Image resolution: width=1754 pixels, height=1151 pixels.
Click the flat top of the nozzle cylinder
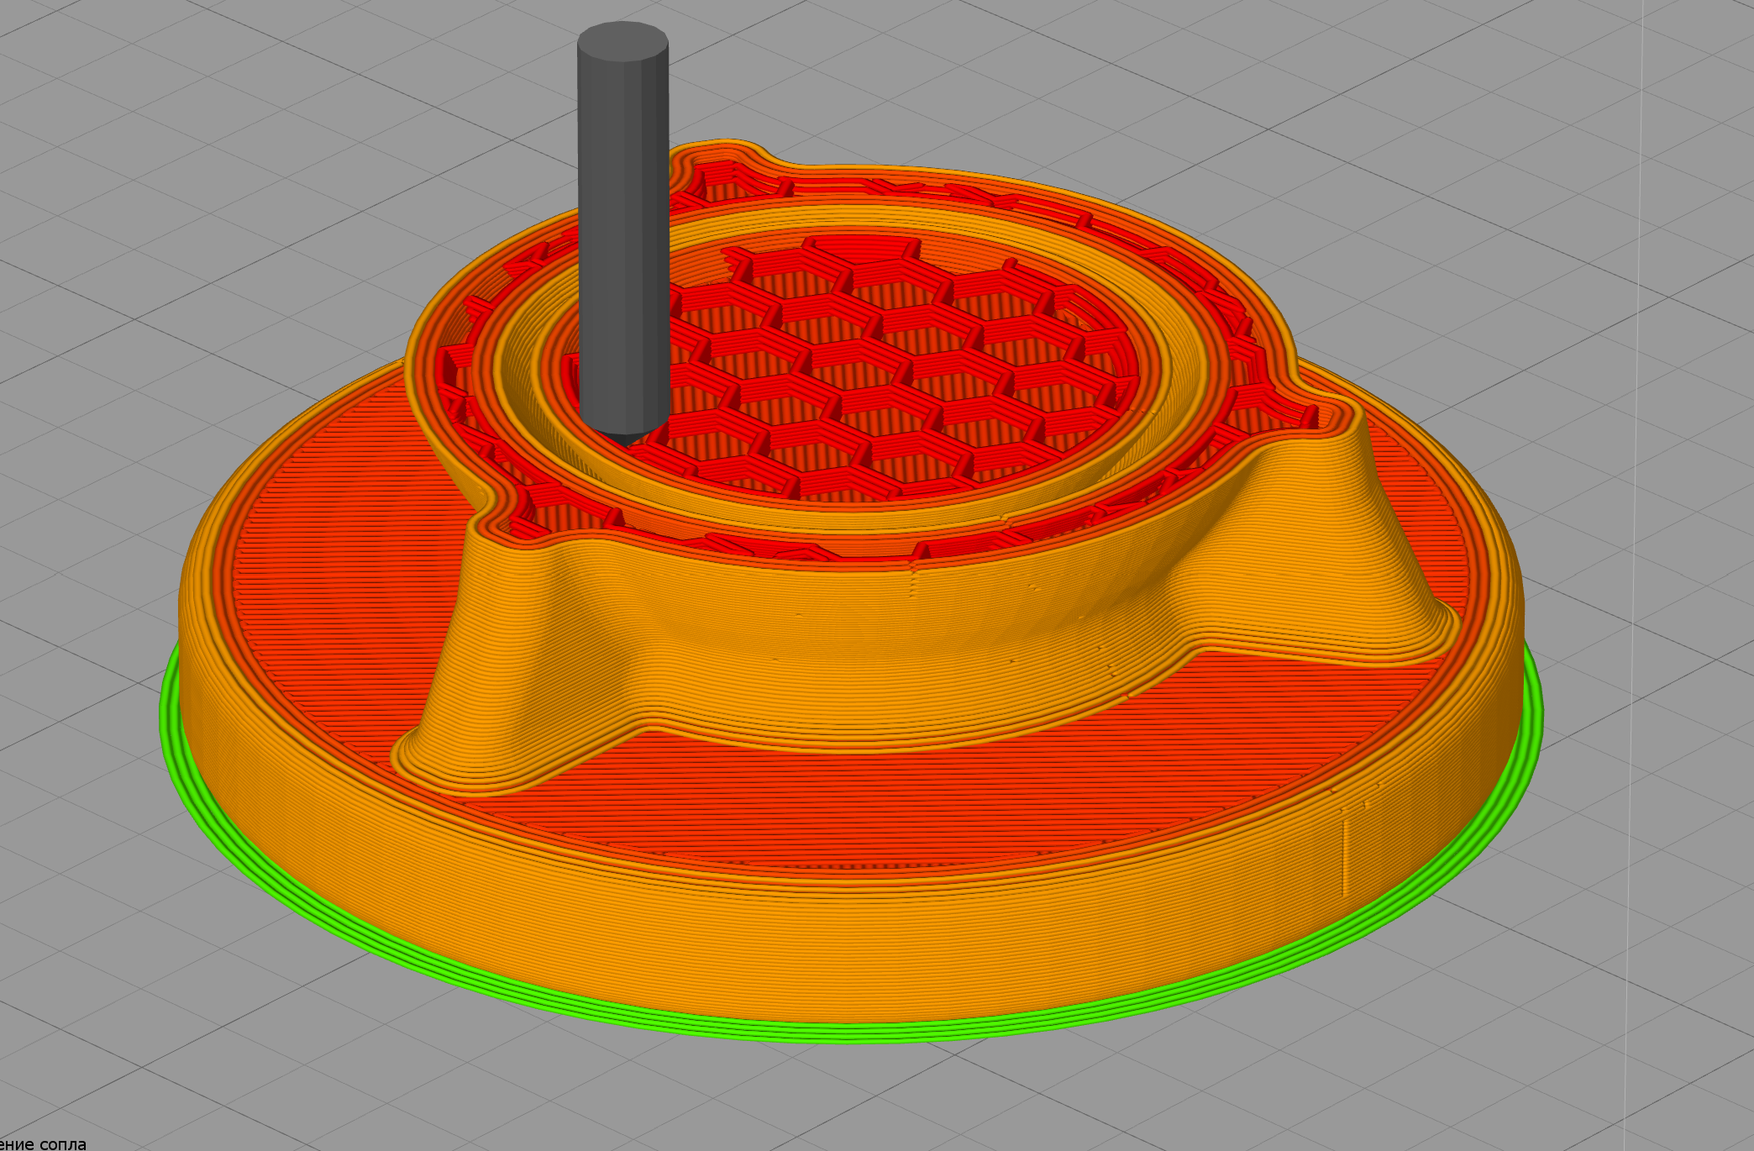622,41
